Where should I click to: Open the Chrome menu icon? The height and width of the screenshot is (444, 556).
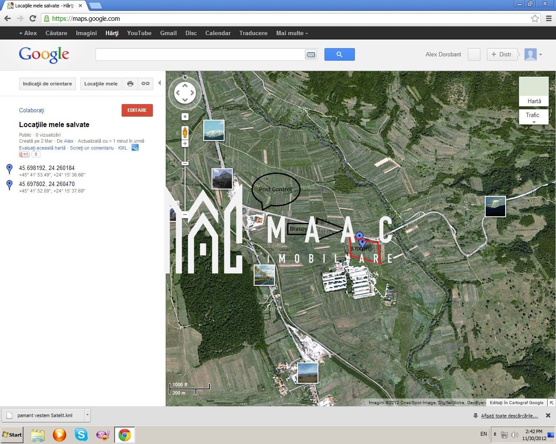coord(549,19)
